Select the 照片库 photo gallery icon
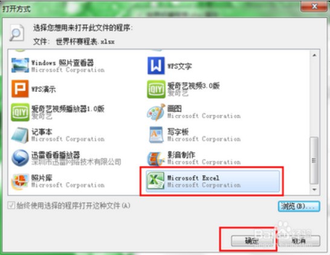Viewport: 330px width, 255px height. tap(20, 181)
